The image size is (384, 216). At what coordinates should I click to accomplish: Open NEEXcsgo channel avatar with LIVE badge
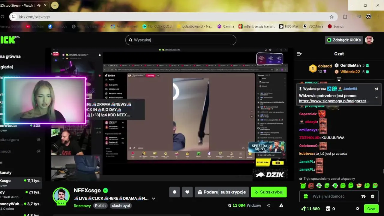[x=61, y=196]
